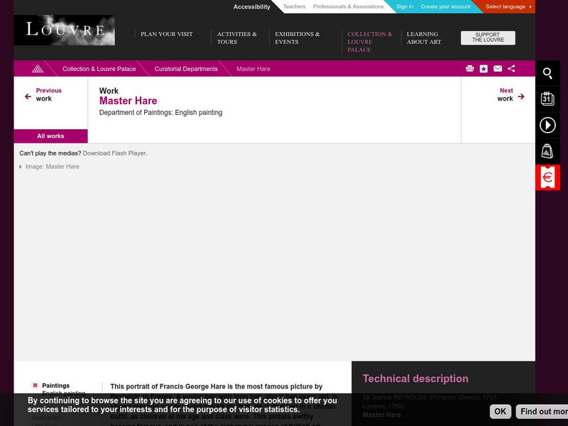This screenshot has height=426, width=568.
Task: Click Create your account
Action: pos(446,6)
